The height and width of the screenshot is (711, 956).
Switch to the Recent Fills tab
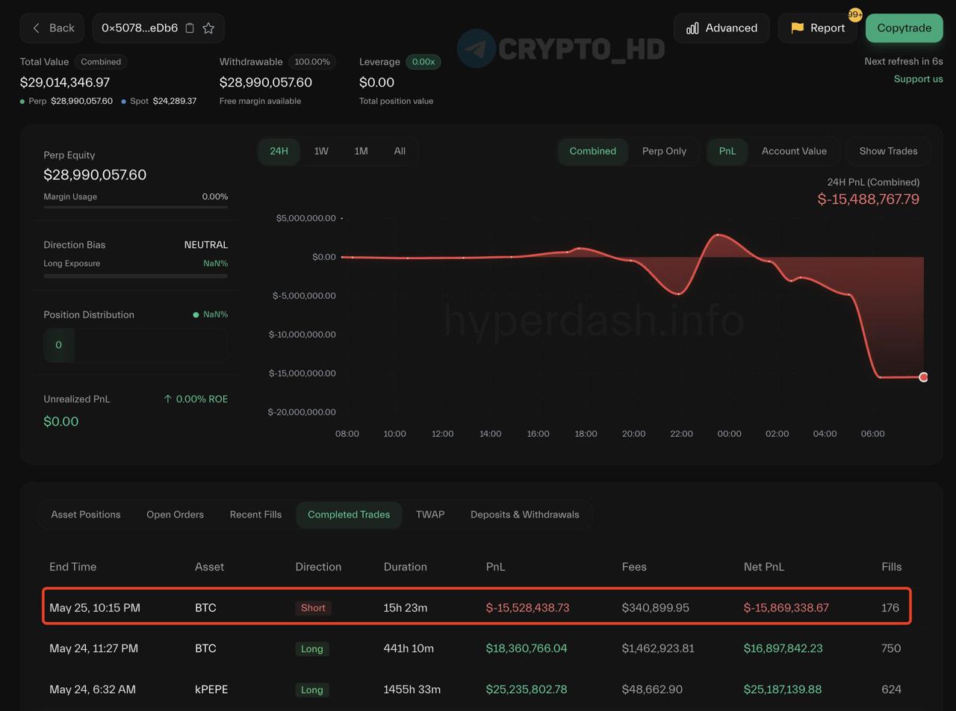tap(255, 515)
